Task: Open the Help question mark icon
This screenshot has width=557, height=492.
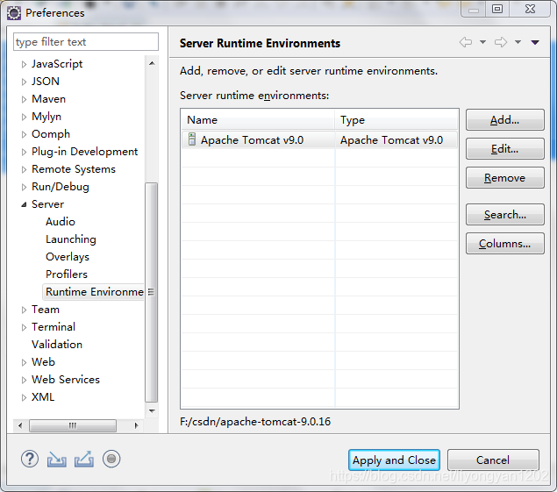Action: (x=30, y=459)
